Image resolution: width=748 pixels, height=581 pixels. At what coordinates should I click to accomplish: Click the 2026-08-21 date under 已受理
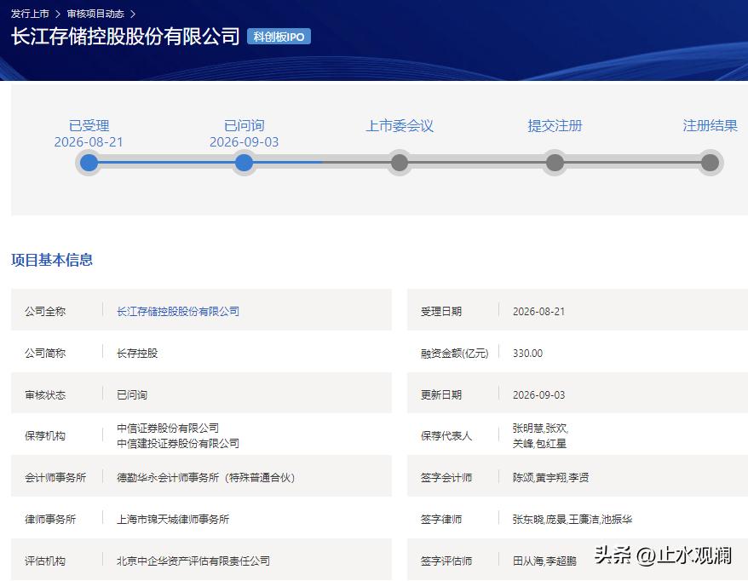pos(89,142)
